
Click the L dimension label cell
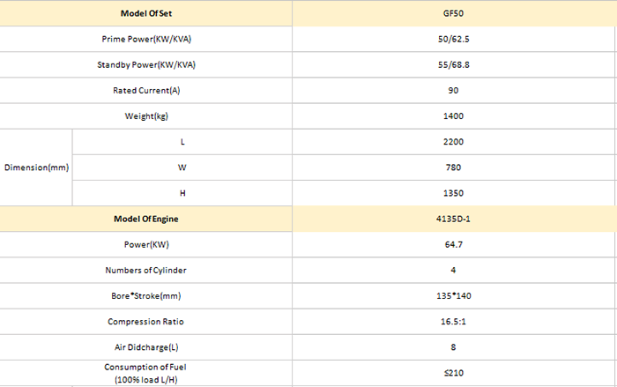pyautogui.click(x=182, y=142)
